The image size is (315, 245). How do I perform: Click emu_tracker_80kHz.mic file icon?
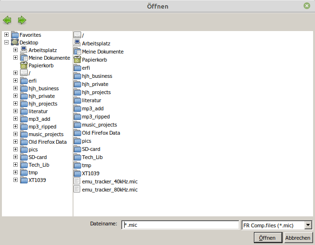77,189
